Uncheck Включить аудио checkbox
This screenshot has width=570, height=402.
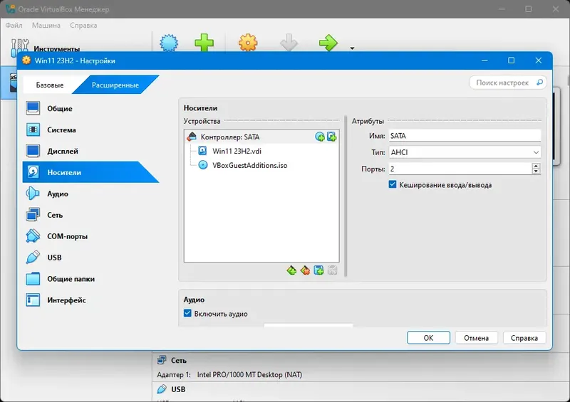tap(187, 313)
